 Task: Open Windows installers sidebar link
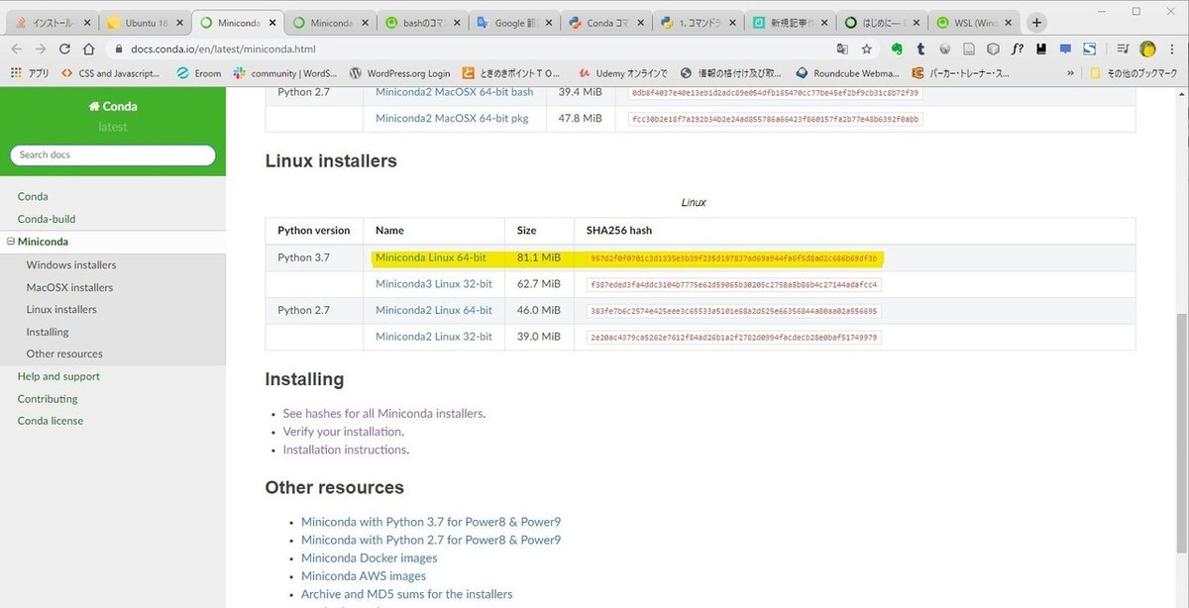(x=71, y=264)
